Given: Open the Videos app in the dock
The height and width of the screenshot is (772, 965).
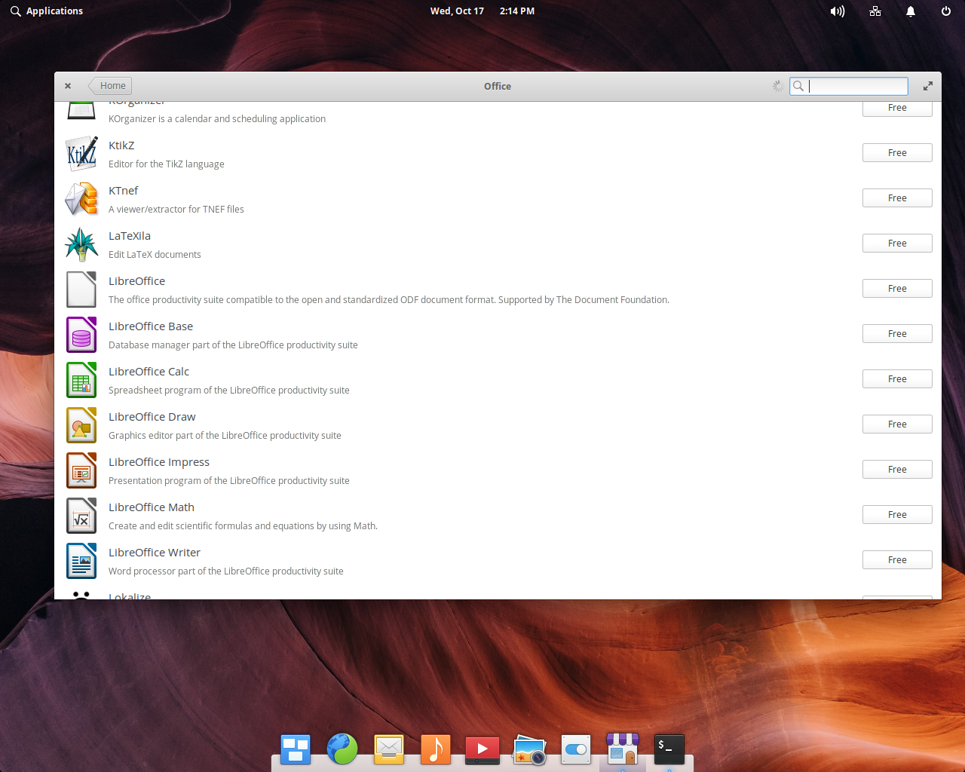Looking at the screenshot, I should [482, 749].
